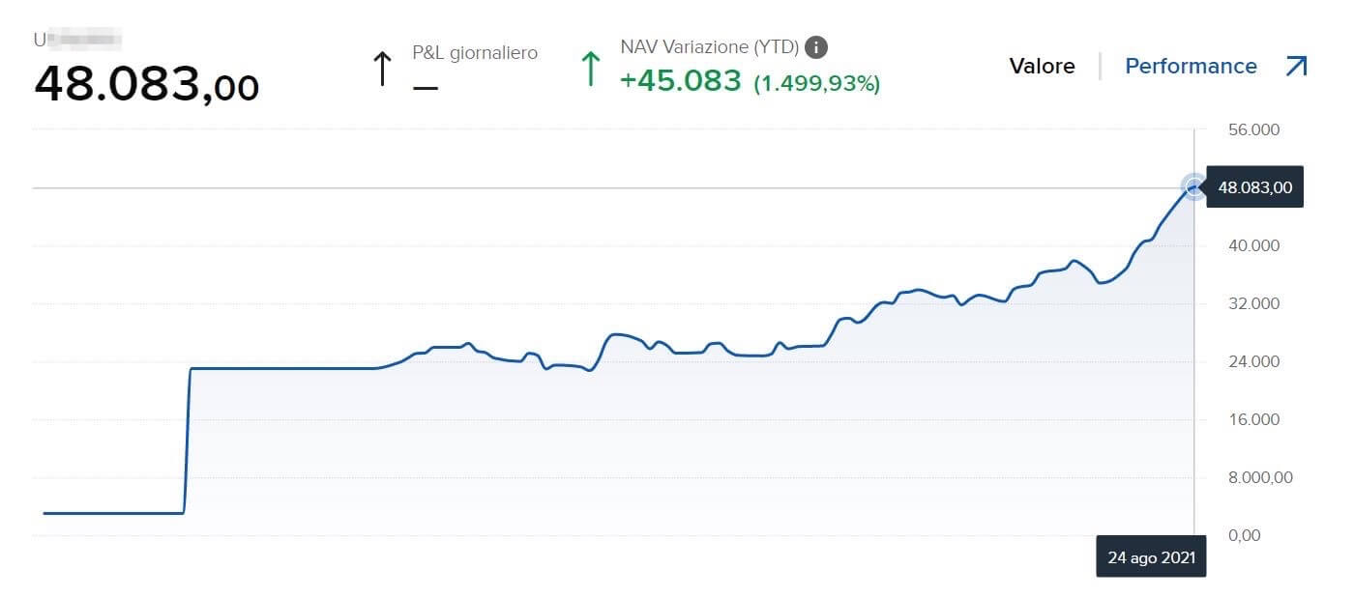Click the 1.499,93% percentage figure
Screen dimensions: 1354x598
[x=817, y=83]
